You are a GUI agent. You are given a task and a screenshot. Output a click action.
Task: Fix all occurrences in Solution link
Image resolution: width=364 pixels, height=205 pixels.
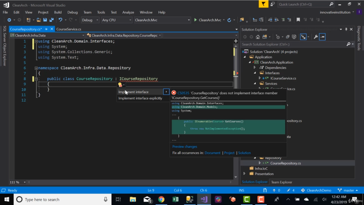click(x=244, y=153)
